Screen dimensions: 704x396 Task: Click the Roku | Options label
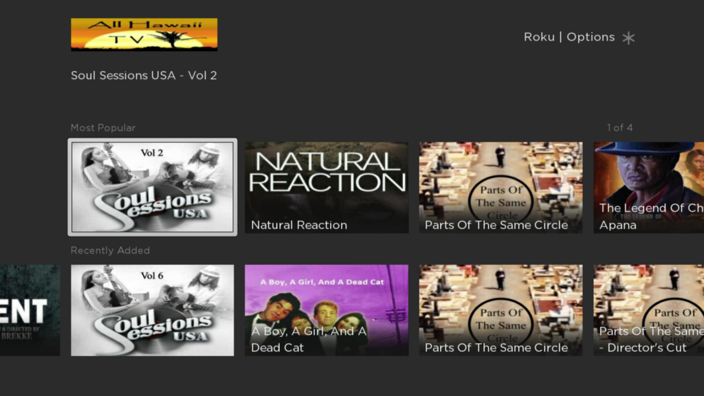coord(569,37)
